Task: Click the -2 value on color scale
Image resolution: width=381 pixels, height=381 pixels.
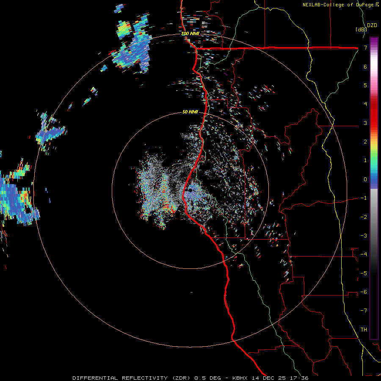Action: click(364, 217)
